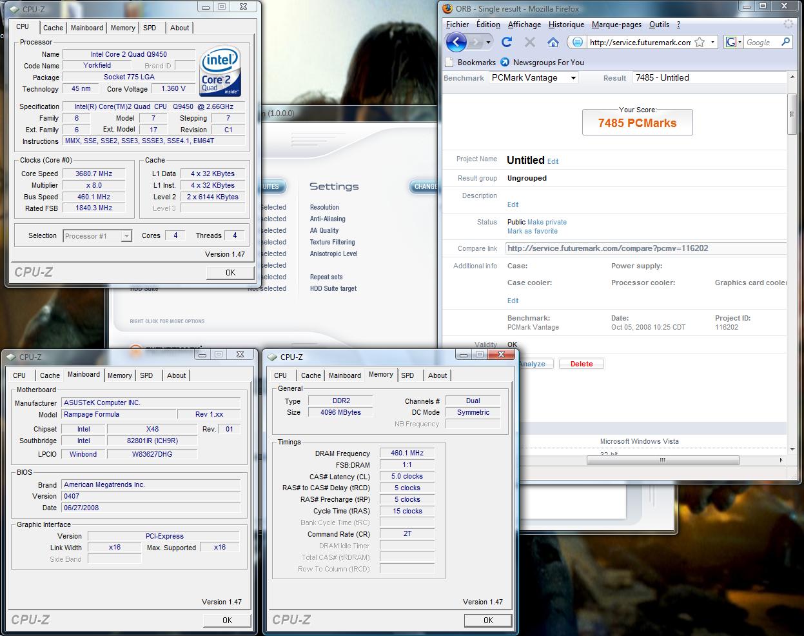This screenshot has height=636, width=804.
Task: Click the ORB page horizontal scrollbar
Action: (662, 460)
